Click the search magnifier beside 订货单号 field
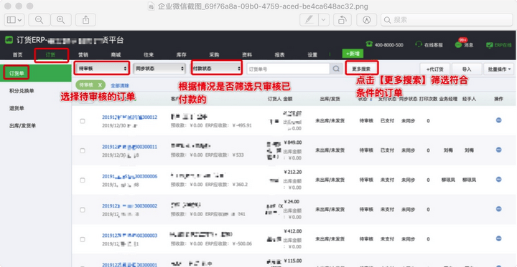The width and height of the screenshot is (517, 267). click(336, 69)
